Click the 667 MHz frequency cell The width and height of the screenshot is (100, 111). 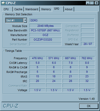coord(71,58)
